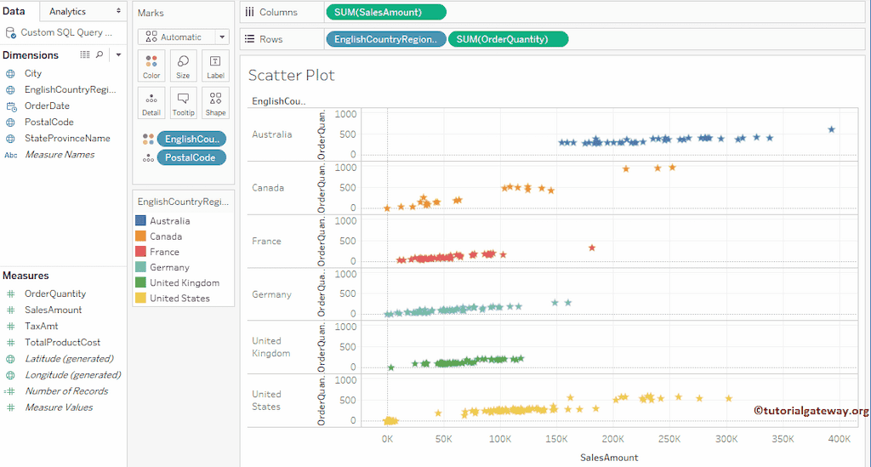Select the SUM(OrderQuantity) pill in Rows
Viewport: 871px width, 467px height.
point(508,39)
